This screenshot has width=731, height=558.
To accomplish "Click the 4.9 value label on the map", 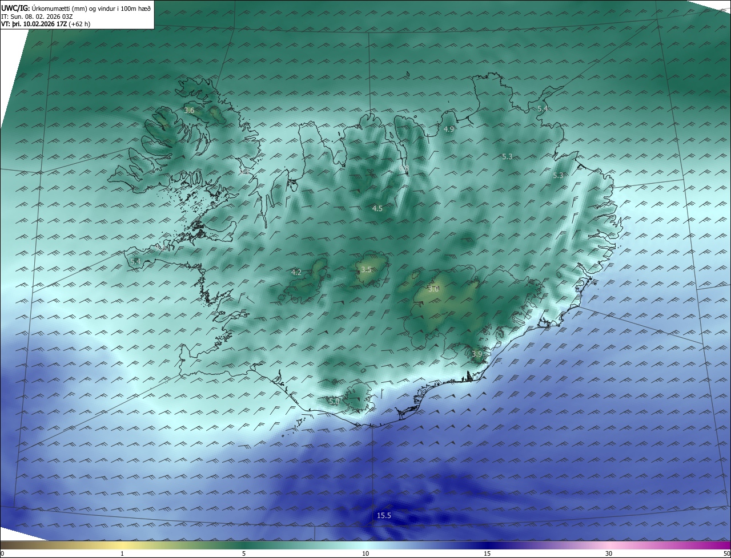I will 449,130.
